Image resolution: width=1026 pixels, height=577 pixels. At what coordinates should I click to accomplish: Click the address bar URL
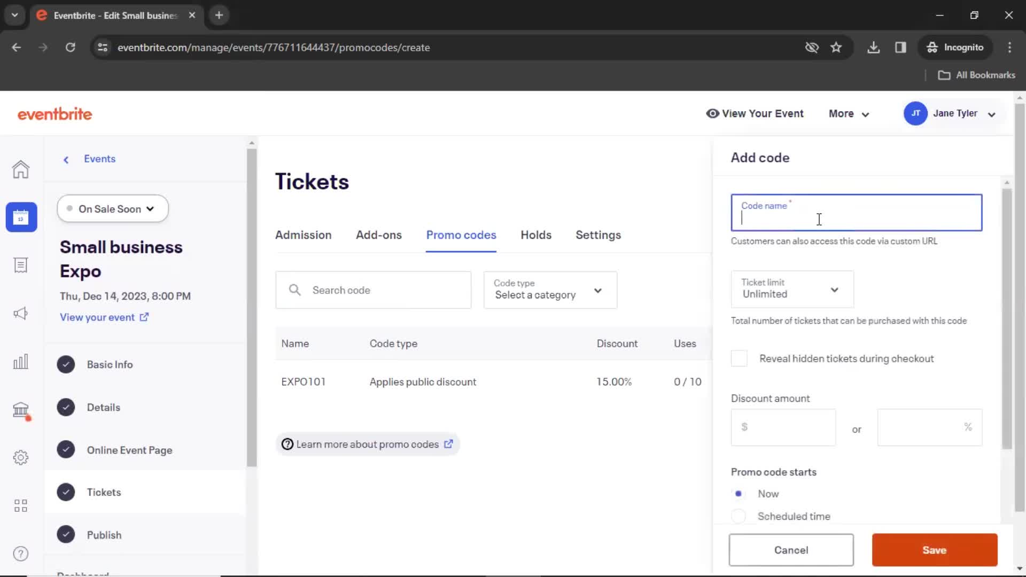(274, 48)
